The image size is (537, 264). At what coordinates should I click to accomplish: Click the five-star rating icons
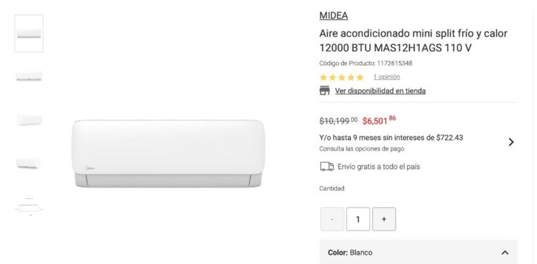(x=342, y=78)
